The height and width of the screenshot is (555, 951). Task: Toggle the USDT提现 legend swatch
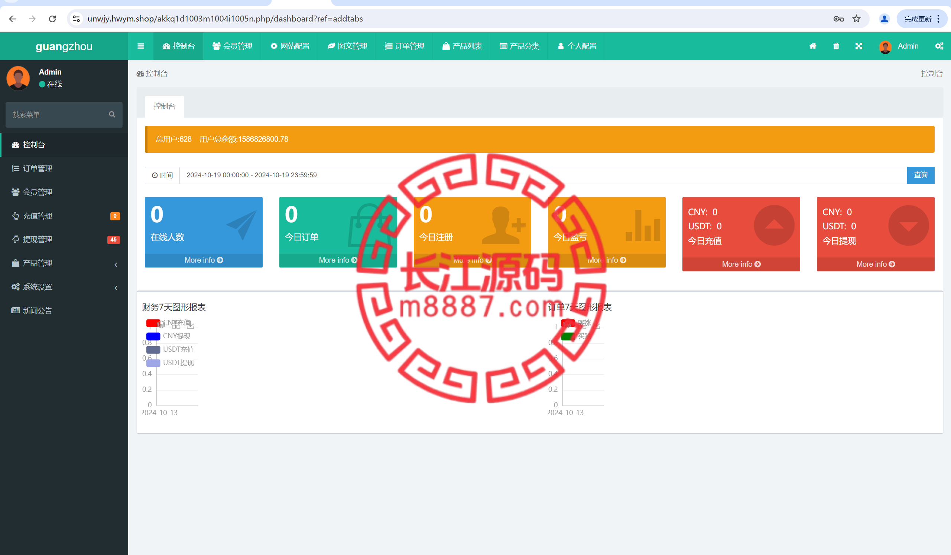click(x=153, y=363)
